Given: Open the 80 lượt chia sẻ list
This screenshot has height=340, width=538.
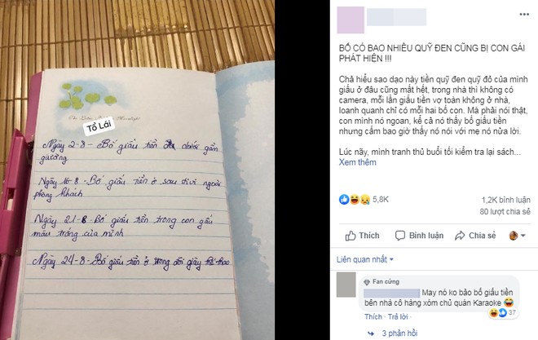Looking at the screenshot, I should [x=505, y=212].
